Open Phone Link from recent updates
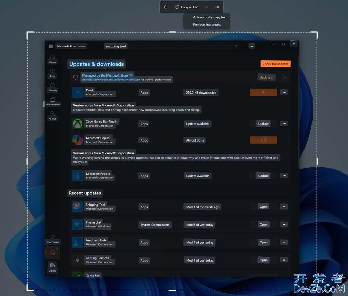 click(263, 225)
